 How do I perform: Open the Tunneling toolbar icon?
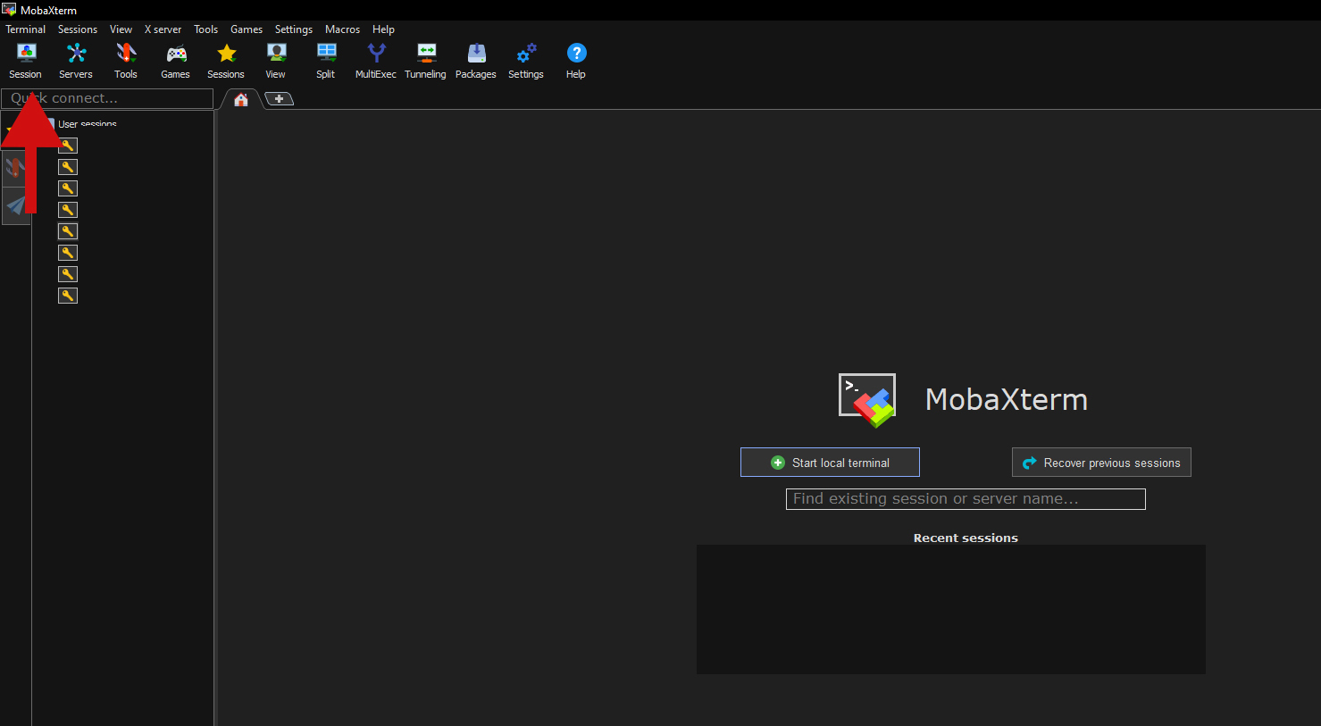click(x=426, y=62)
